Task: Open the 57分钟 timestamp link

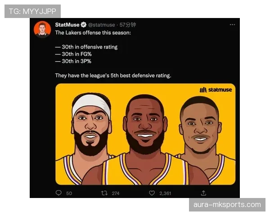Action: pyautogui.click(x=128, y=25)
